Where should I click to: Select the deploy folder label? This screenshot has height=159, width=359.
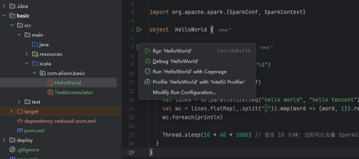tap(25, 140)
